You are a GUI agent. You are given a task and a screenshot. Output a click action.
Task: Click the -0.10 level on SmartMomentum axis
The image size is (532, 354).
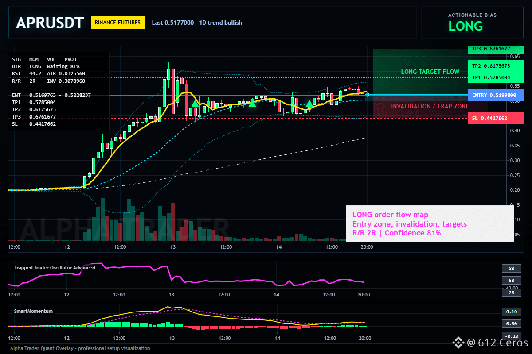[511, 336]
